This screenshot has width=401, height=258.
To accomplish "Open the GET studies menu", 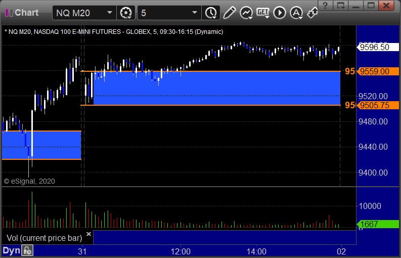I will (x=263, y=13).
